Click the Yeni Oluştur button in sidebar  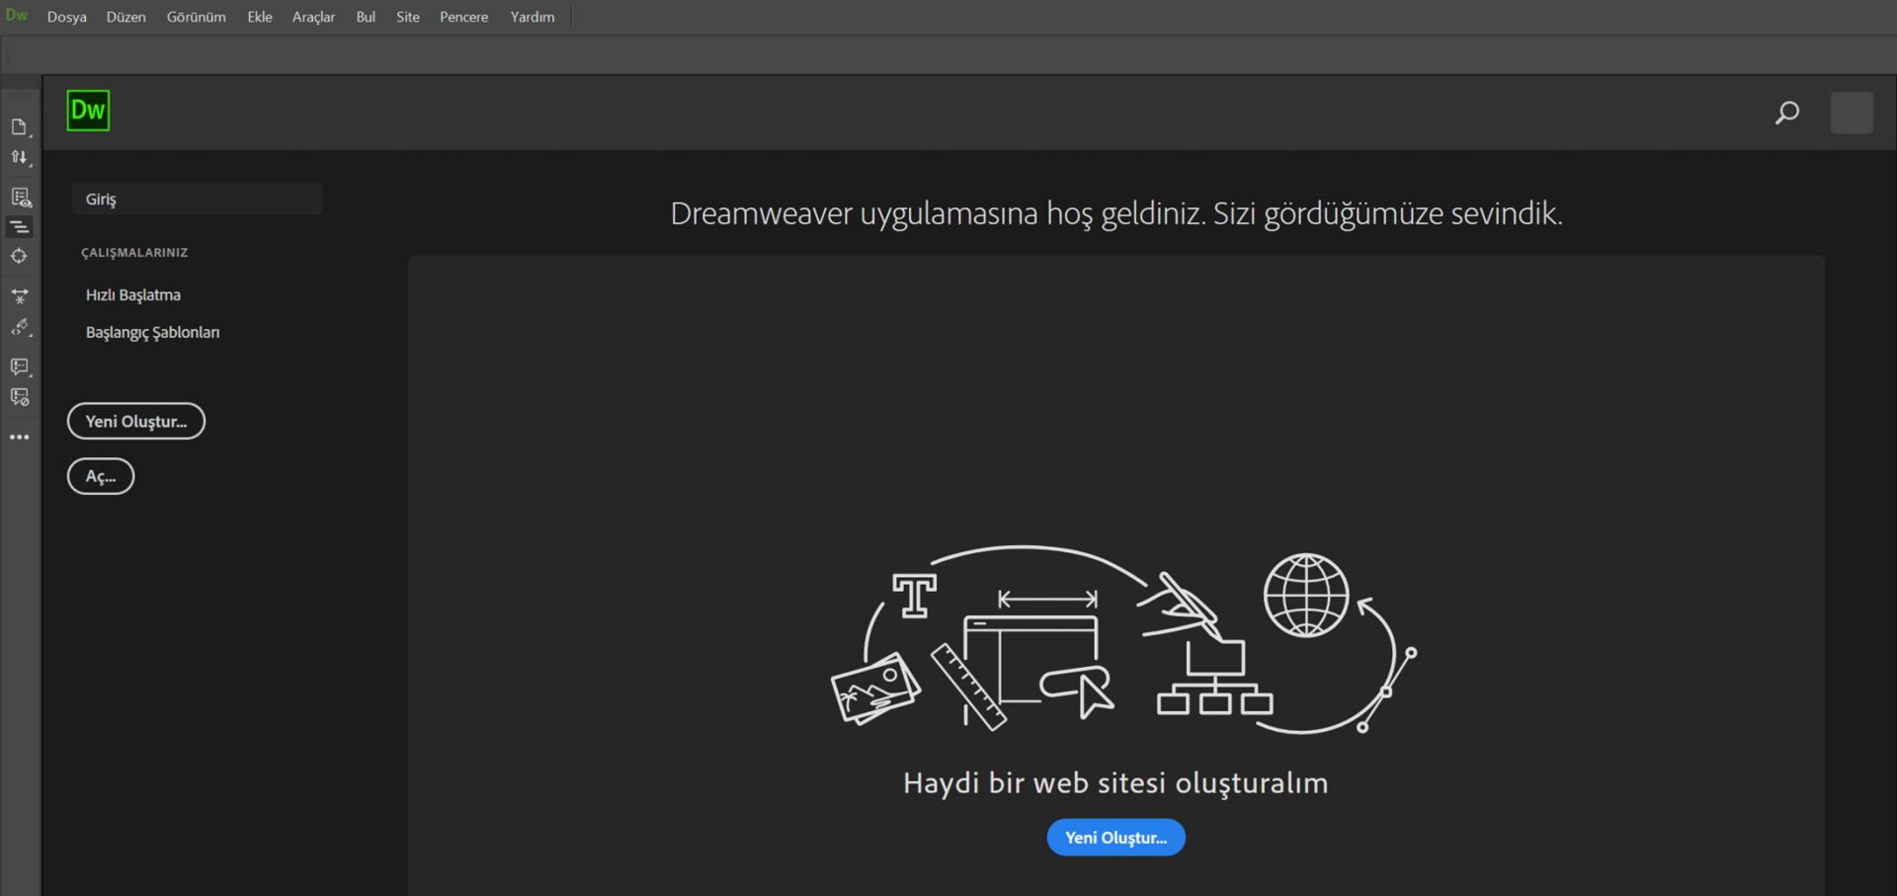[135, 421]
